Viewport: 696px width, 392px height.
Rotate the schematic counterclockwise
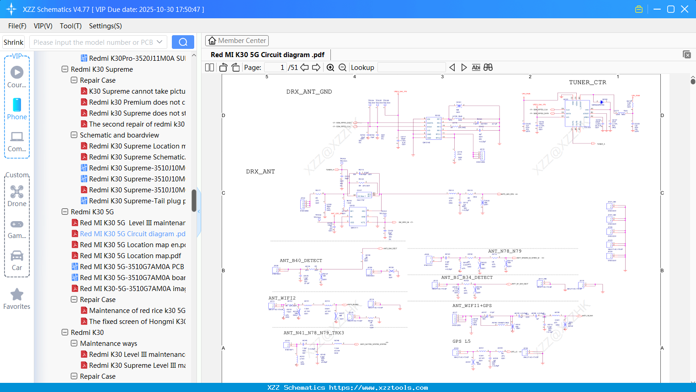tap(223, 67)
